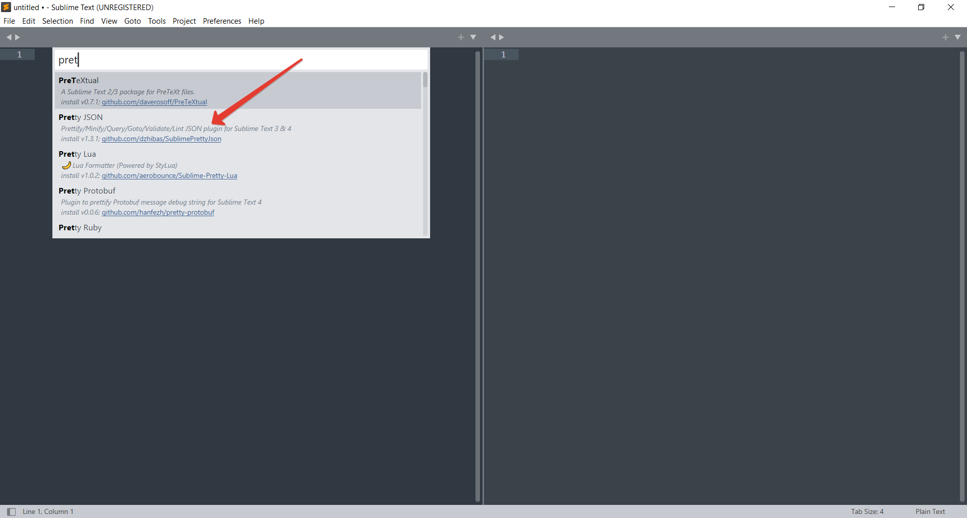The width and height of the screenshot is (967, 518).
Task: Go to previous tab in left pane
Action: coord(9,37)
